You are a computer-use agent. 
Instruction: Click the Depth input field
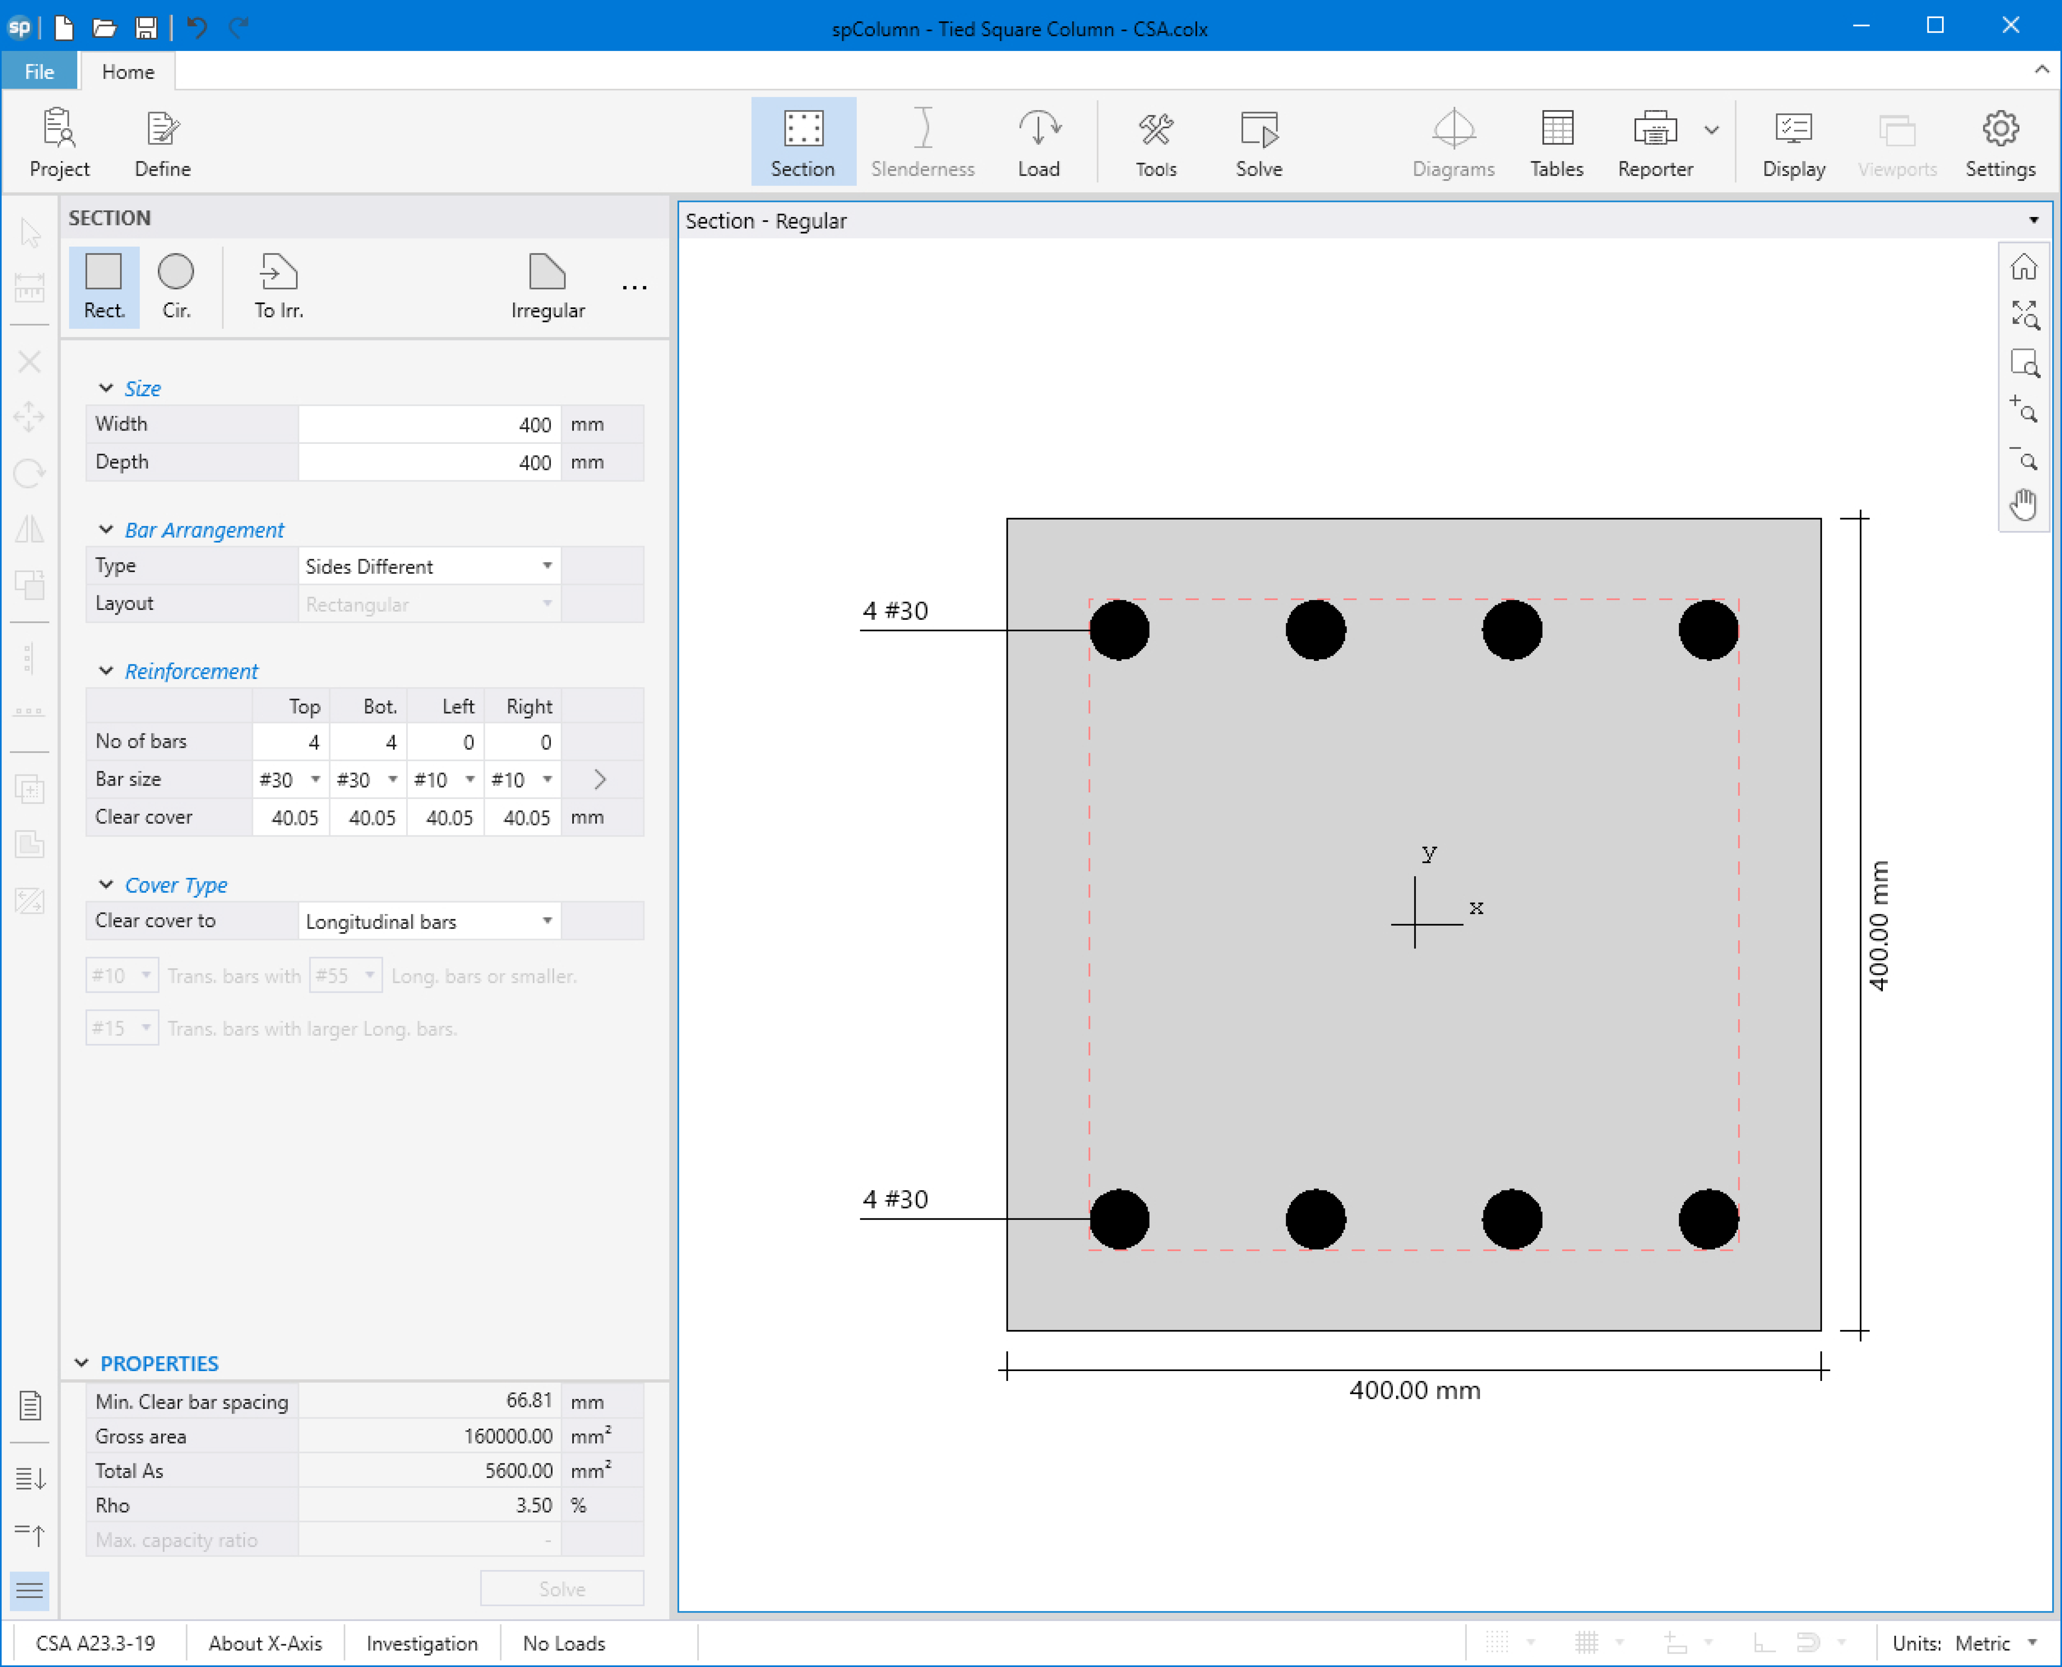[x=429, y=462]
